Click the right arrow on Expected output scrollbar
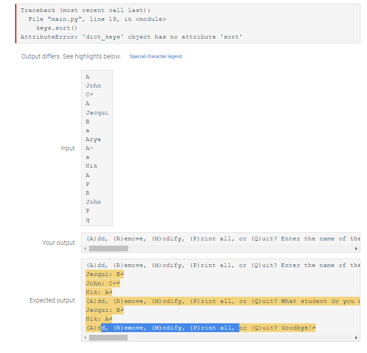Viewport: 367px width, 353px height. [x=356, y=337]
